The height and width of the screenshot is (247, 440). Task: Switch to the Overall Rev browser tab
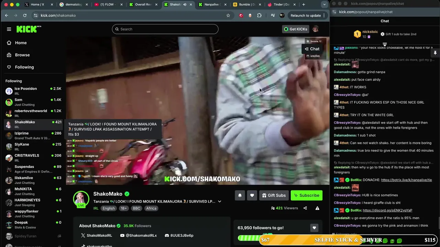pyautogui.click(x=143, y=4)
